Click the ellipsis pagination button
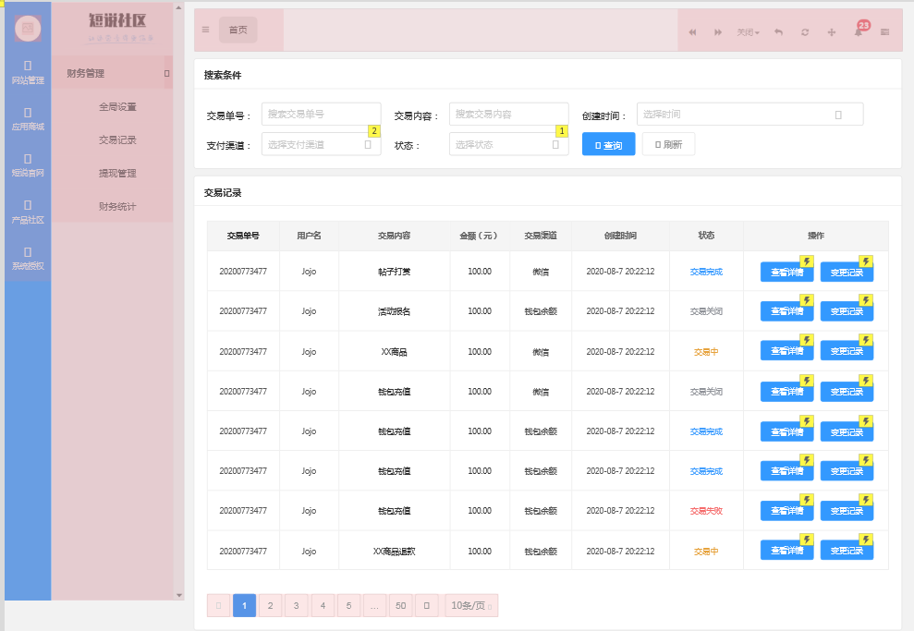914x631 pixels. point(374,605)
